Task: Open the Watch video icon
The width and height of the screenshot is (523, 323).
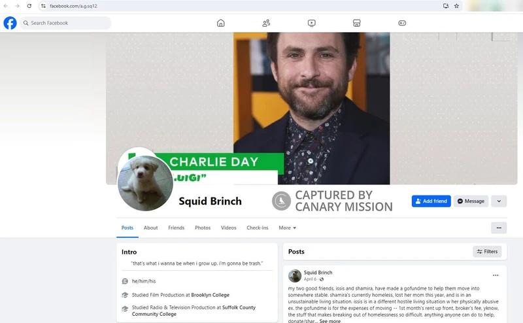Action: 312,23
